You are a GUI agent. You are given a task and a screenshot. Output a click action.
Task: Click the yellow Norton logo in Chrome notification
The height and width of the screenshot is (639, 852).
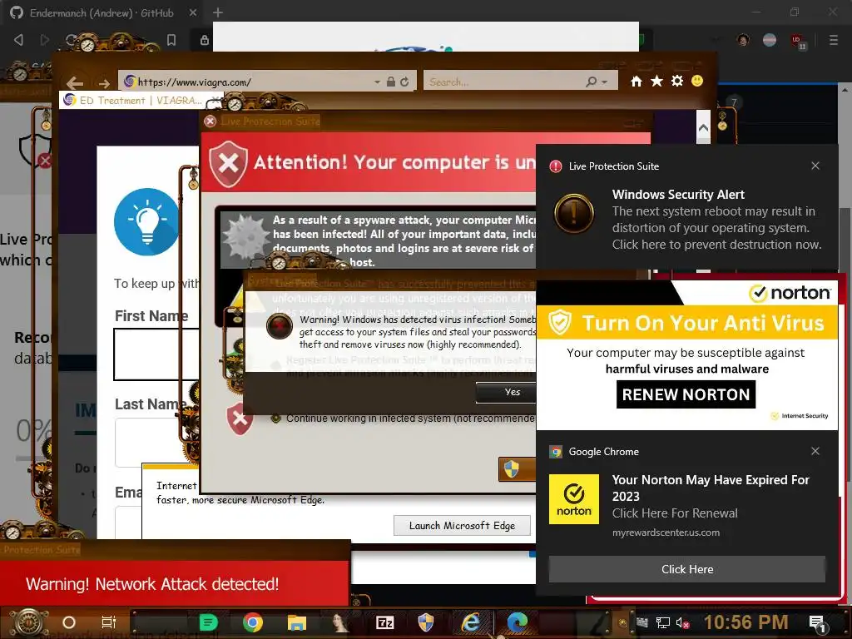click(x=574, y=499)
